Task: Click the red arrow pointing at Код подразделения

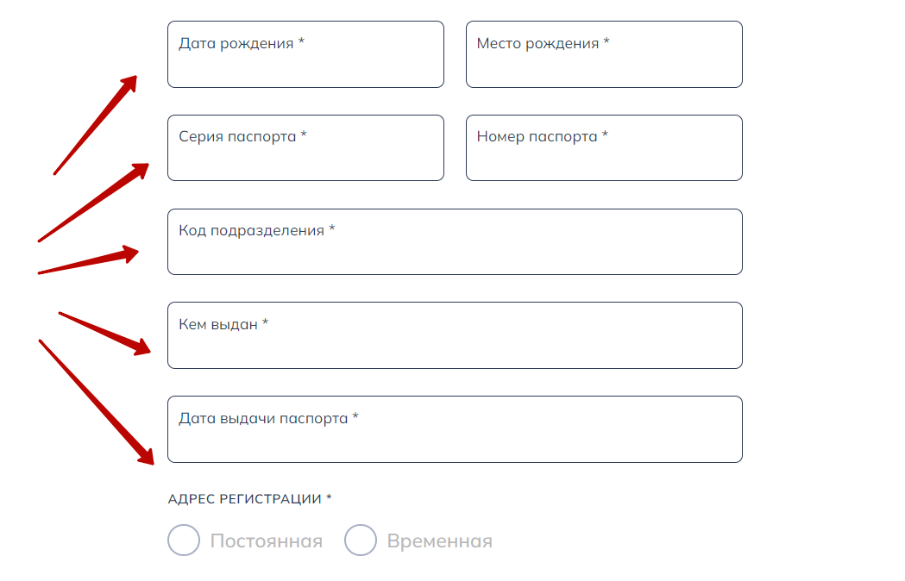Action: coord(88,262)
